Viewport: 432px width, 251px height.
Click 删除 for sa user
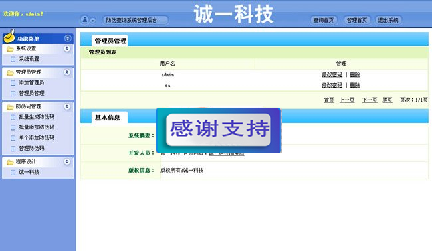tap(355, 85)
